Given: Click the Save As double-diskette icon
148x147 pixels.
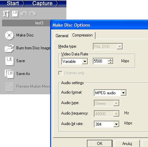Looking at the screenshot, I should pyautogui.click(x=9, y=74).
